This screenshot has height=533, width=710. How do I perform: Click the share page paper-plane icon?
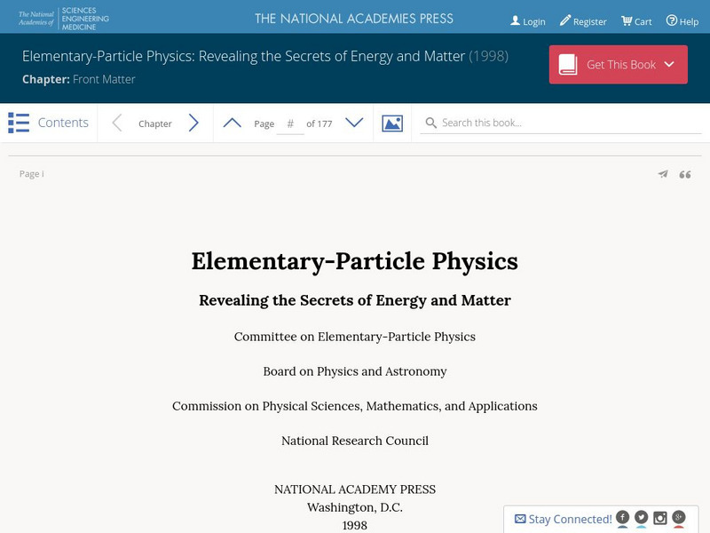pyautogui.click(x=662, y=174)
